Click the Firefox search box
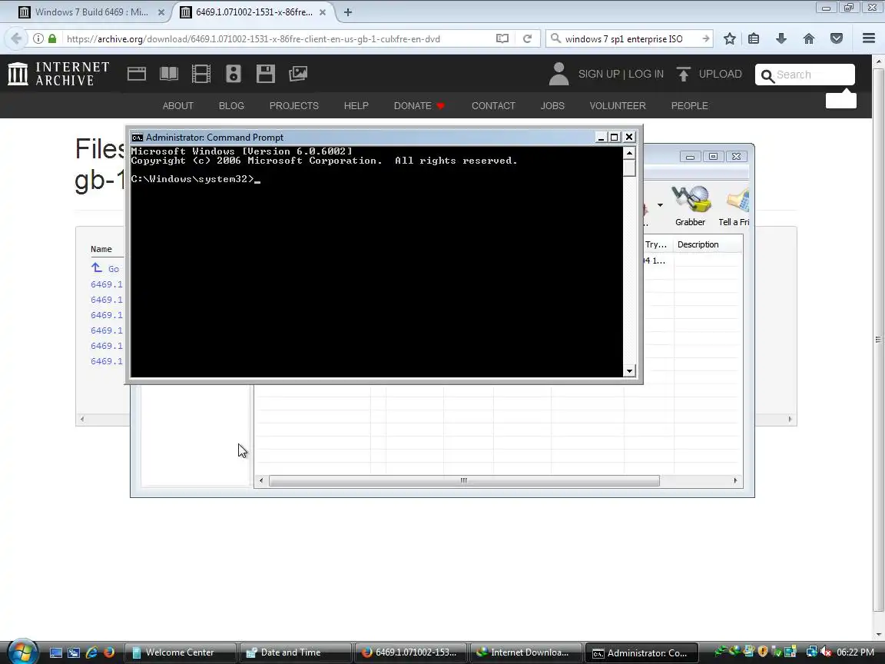Viewport: 885px width, 664px height. click(624, 39)
